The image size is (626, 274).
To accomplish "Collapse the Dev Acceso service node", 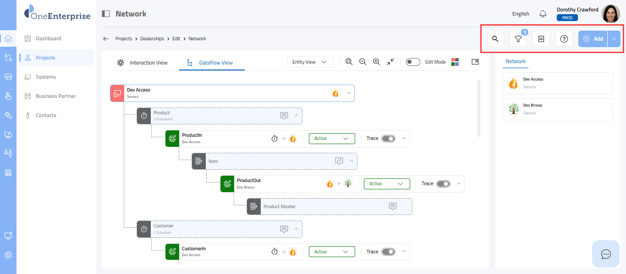I will [349, 93].
